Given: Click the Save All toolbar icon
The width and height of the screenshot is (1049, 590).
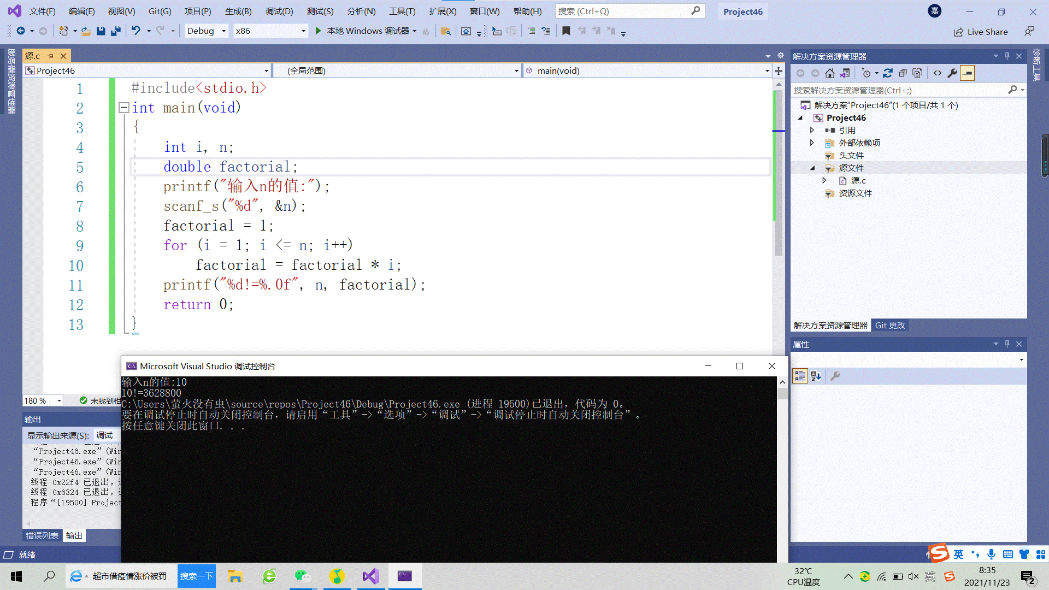Looking at the screenshot, I should 115,31.
